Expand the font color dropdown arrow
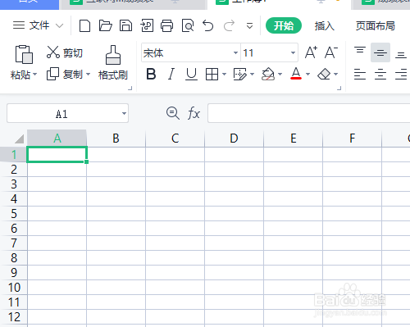 [307, 74]
